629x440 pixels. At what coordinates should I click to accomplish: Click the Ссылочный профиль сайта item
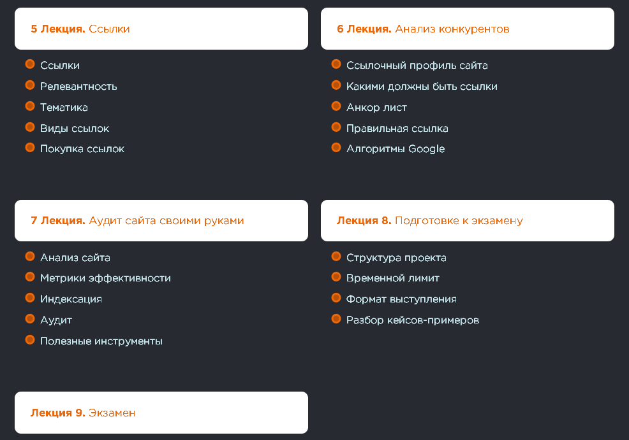tap(417, 65)
